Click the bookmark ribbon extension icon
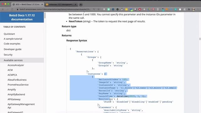The width and height of the screenshot is (201, 113). 158,9
